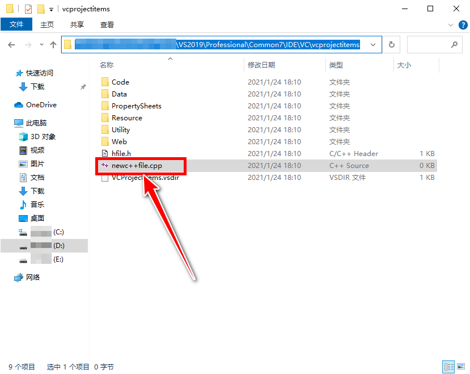This screenshot has width=470, height=374.
Task: Open the 文件 menu
Action: (x=16, y=25)
